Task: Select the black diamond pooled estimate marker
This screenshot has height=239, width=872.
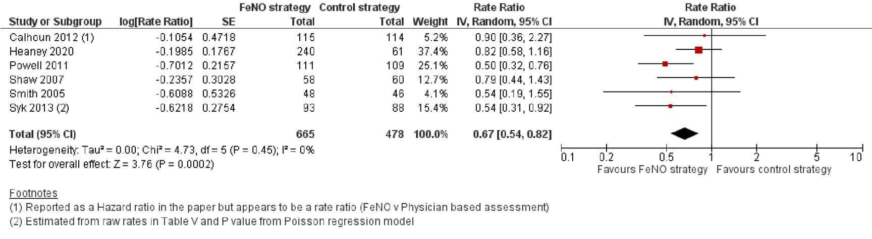Action: pyautogui.click(x=684, y=133)
